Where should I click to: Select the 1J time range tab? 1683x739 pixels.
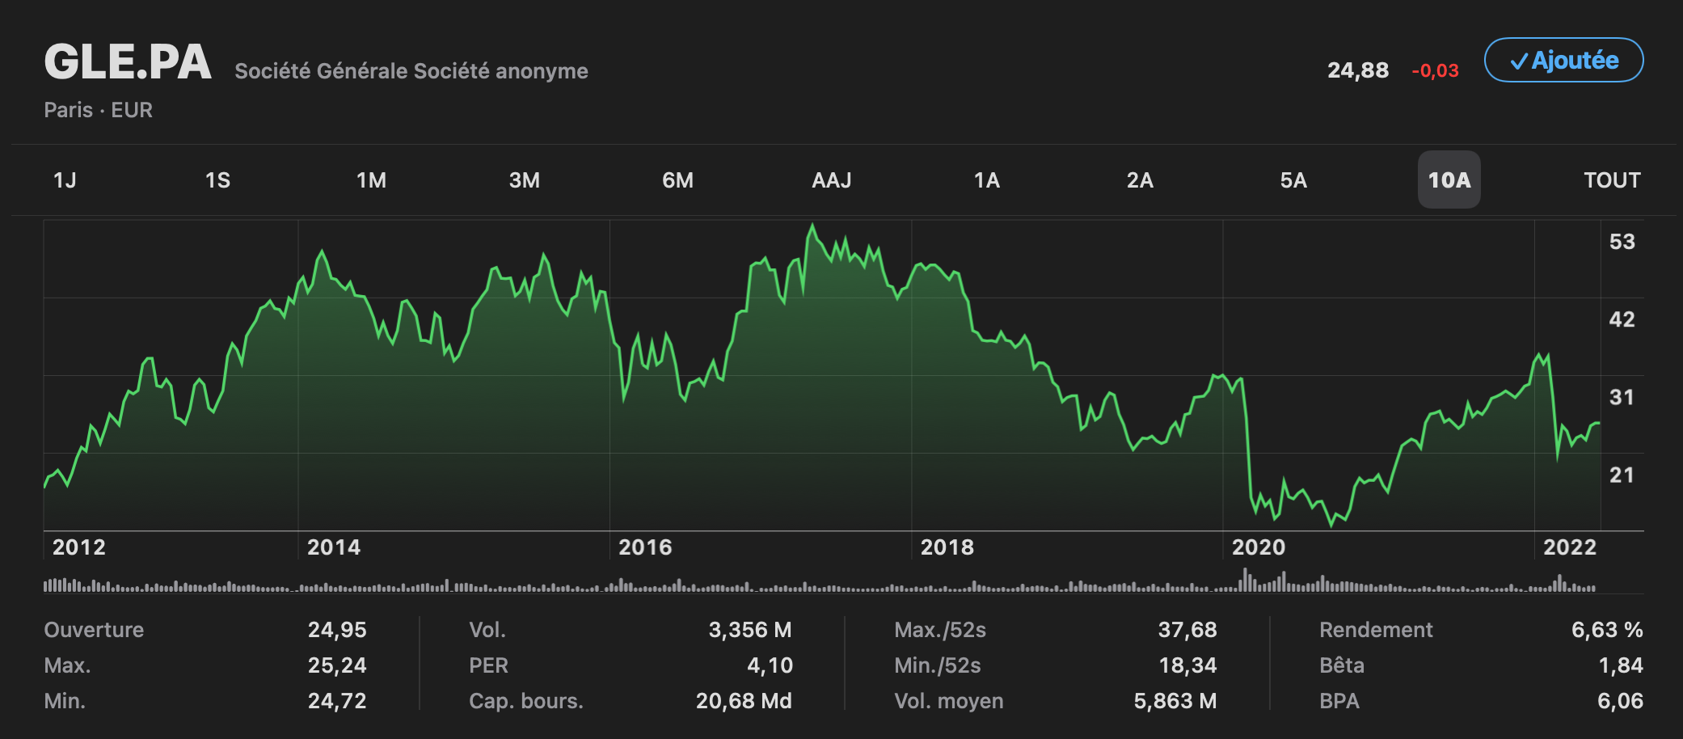[65, 180]
